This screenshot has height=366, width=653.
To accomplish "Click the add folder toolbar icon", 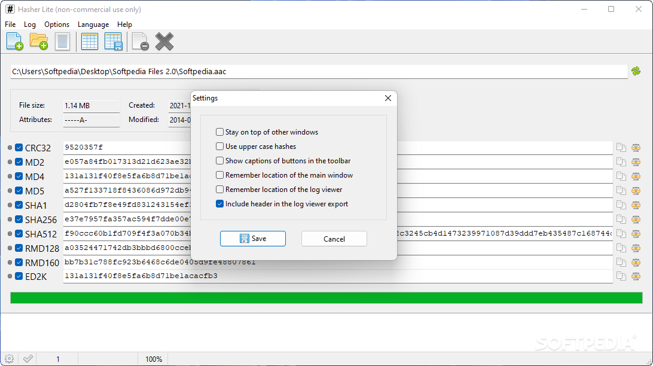I will click(39, 41).
